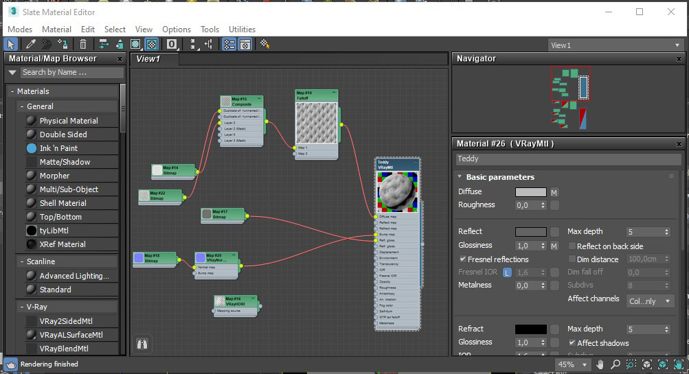Collapse Basic parameters rollout
Image resolution: width=689 pixels, height=374 pixels.
[460, 177]
